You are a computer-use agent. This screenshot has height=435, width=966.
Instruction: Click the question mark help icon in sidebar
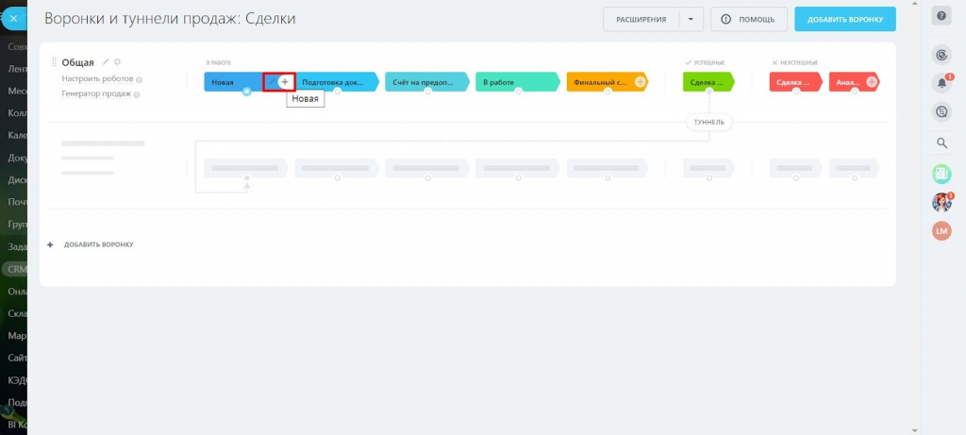click(x=941, y=17)
